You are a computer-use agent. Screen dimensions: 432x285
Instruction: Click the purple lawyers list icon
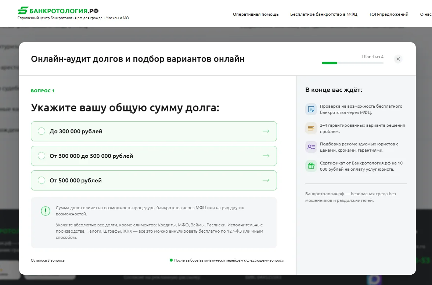pos(311,147)
